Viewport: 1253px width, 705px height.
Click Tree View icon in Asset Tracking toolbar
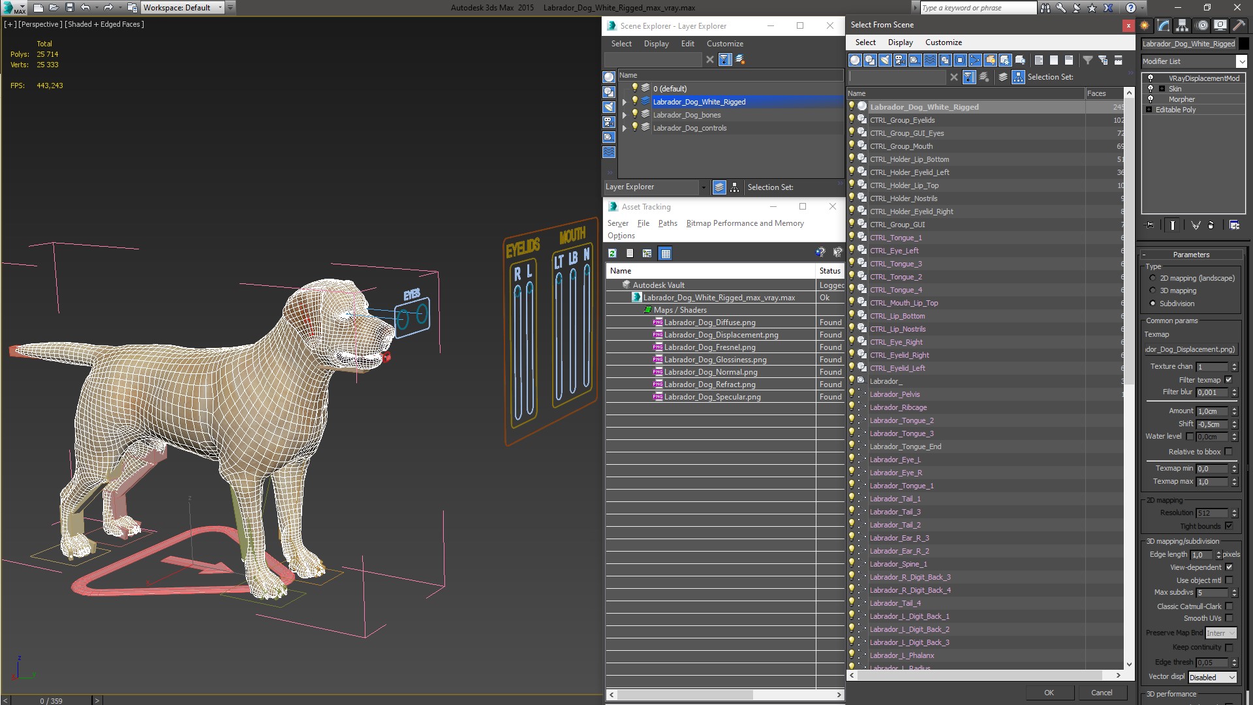tap(647, 253)
